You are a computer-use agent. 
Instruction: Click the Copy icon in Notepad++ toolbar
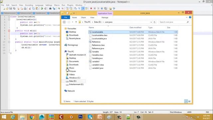[33, 9]
